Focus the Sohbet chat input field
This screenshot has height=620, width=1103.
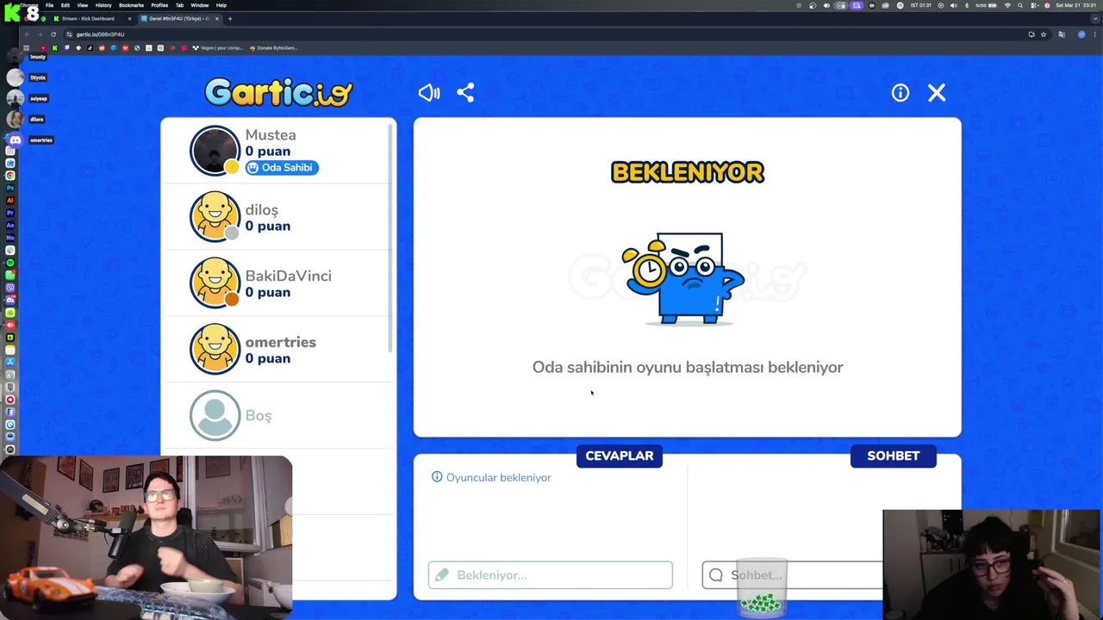pyautogui.click(x=793, y=575)
